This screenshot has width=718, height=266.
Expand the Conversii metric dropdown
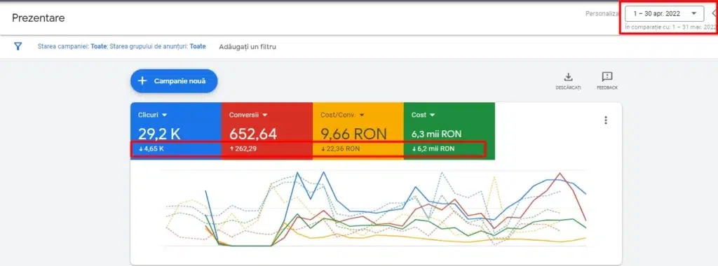click(264, 115)
